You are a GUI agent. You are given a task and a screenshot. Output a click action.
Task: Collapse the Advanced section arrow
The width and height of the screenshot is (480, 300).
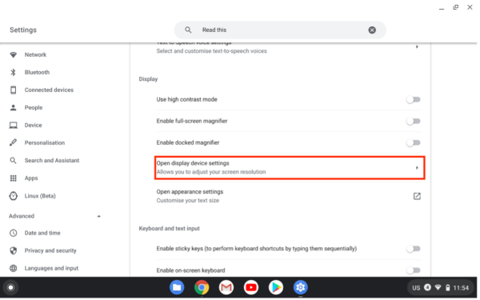pyautogui.click(x=99, y=216)
